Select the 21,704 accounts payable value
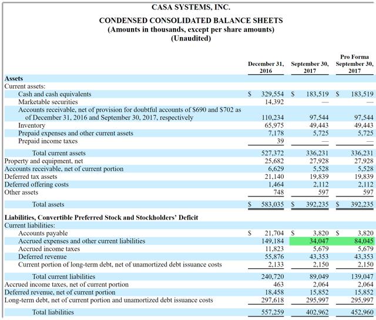 tap(274, 234)
